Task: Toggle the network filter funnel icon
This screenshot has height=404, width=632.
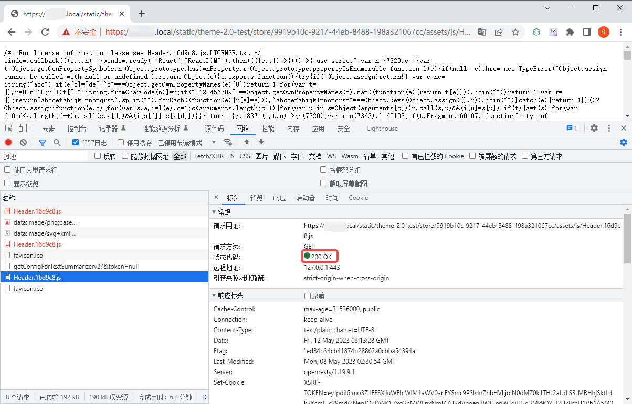Action: click(x=43, y=142)
